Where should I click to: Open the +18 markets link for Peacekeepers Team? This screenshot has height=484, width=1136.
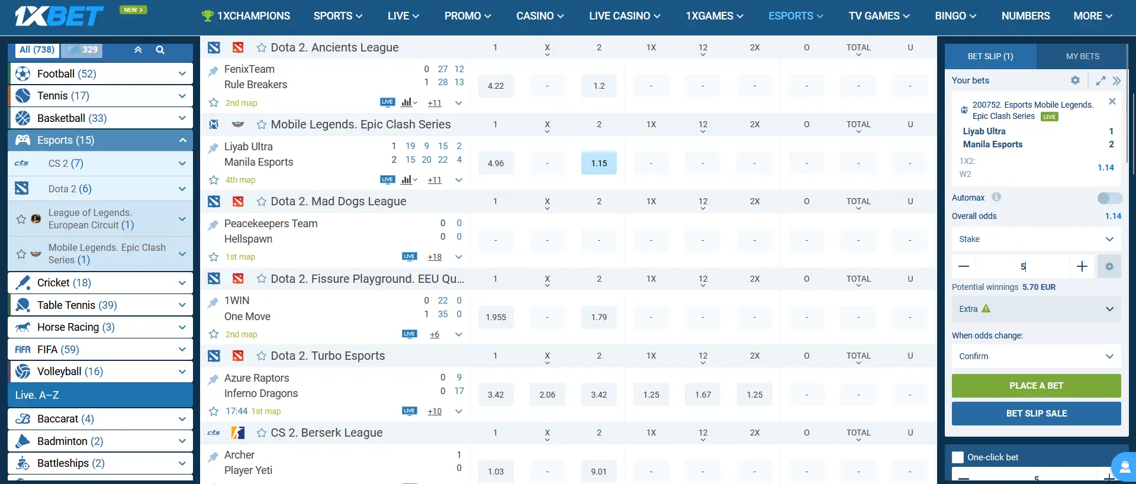click(435, 257)
